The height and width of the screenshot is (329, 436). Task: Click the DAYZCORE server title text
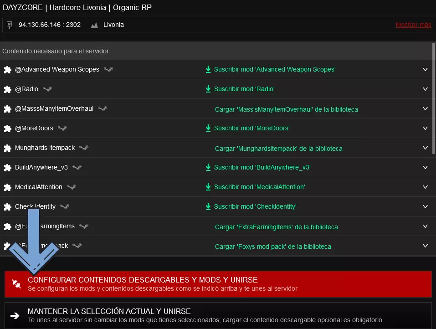pos(77,7)
